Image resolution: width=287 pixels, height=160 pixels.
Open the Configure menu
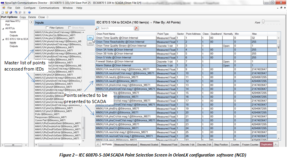point(29,8)
